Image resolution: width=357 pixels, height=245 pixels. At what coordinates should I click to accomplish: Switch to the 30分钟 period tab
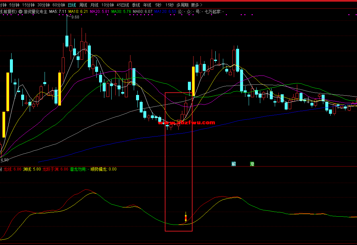pos(44,5)
